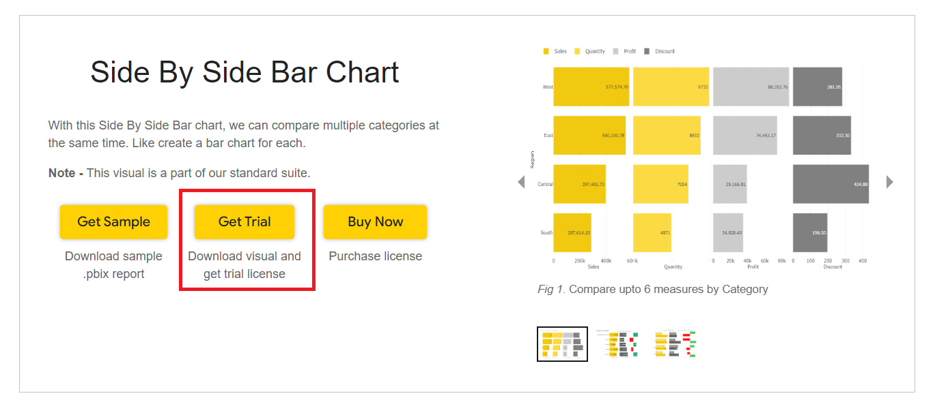This screenshot has height=415, width=935.
Task: Select the Profit legend swatch
Action: click(616, 52)
